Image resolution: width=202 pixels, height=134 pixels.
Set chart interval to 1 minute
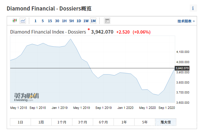point(36,21)
